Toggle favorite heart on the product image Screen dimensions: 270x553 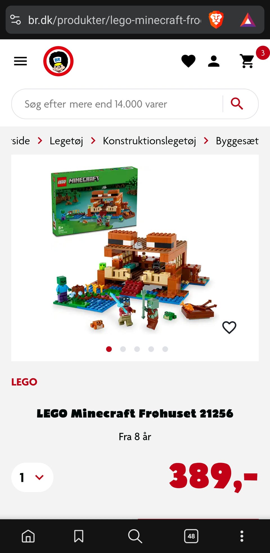(x=229, y=328)
